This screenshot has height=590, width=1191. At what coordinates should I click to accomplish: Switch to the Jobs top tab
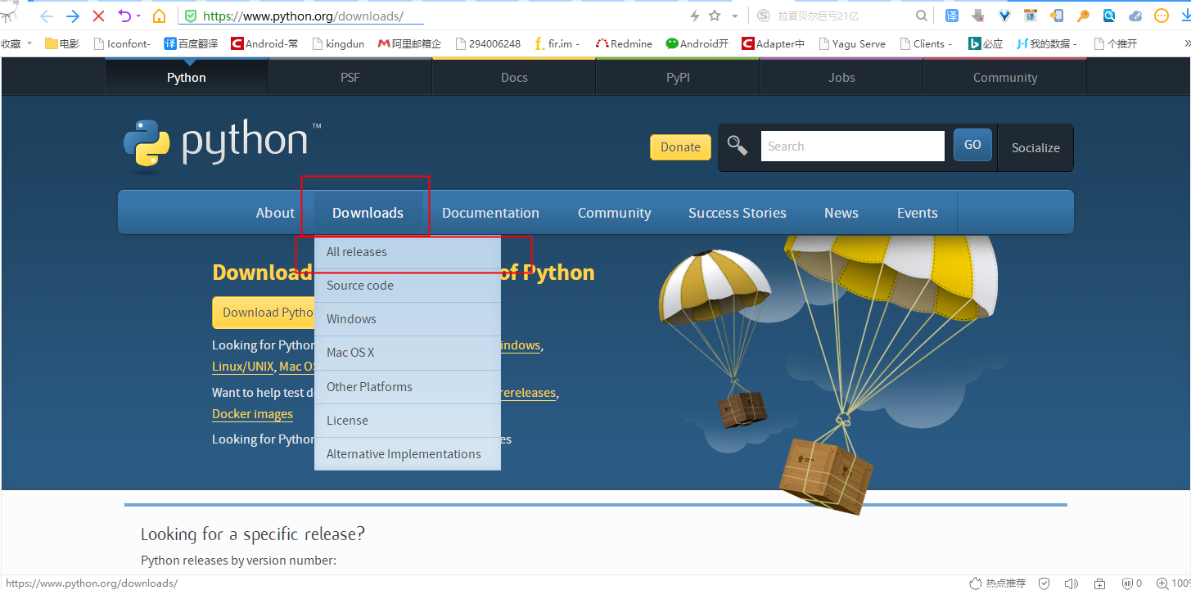coord(841,78)
